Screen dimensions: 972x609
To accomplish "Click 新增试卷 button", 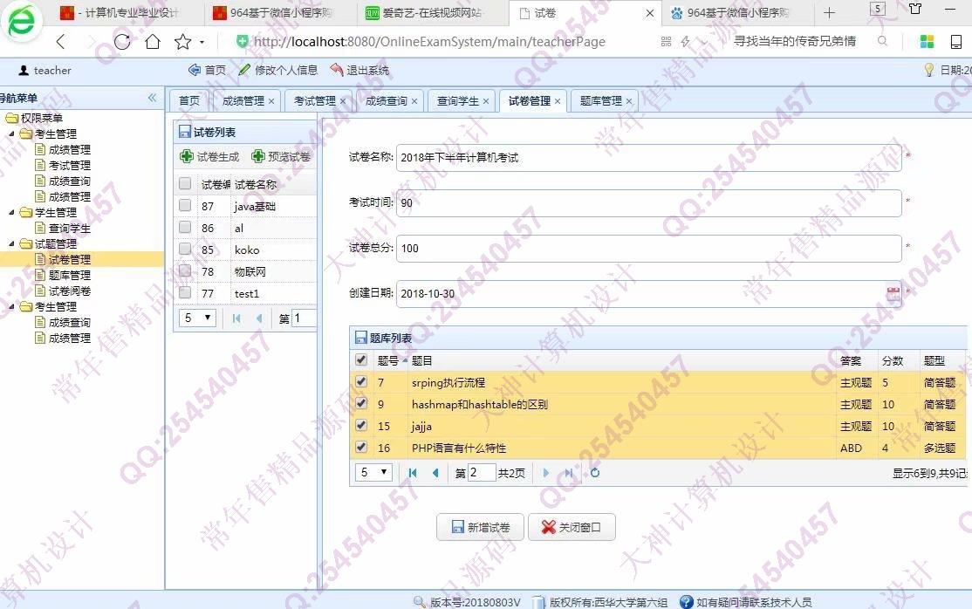I will (481, 527).
